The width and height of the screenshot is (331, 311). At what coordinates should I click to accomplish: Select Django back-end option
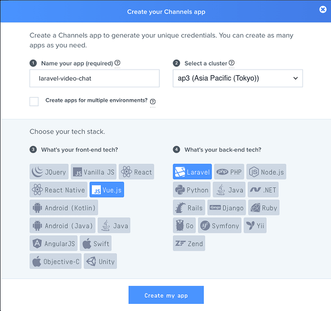coord(227,208)
